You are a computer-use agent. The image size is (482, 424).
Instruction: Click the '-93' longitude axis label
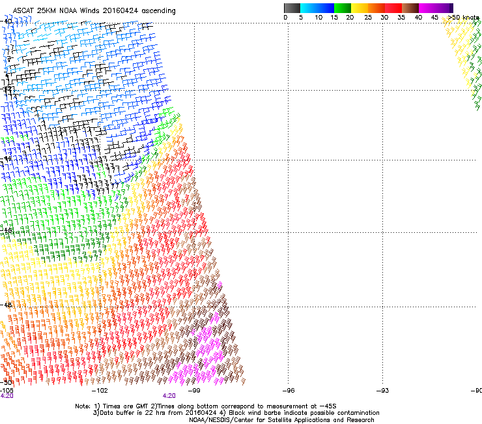(383, 391)
